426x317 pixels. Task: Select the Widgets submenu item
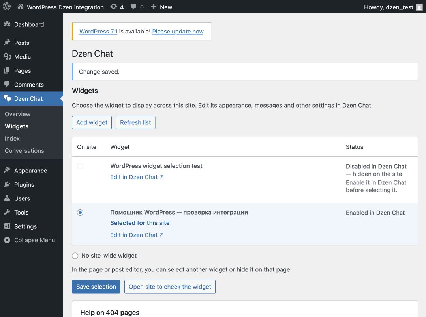17,126
